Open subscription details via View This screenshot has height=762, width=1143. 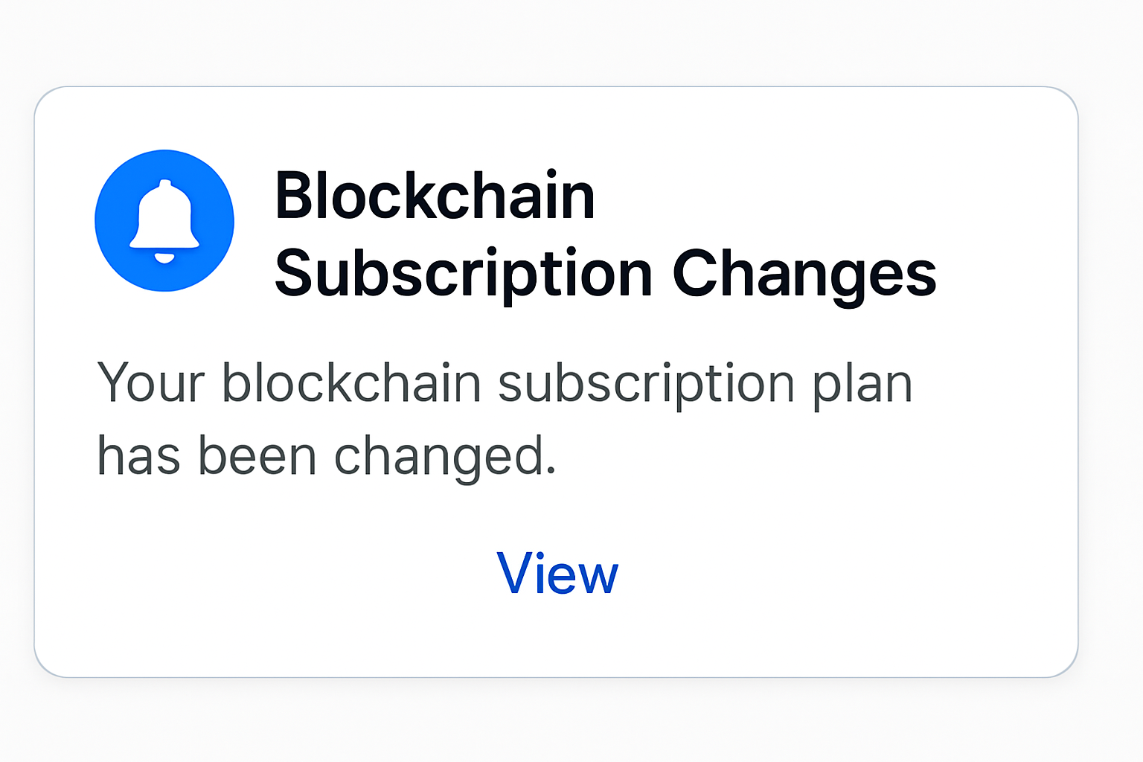(x=557, y=574)
